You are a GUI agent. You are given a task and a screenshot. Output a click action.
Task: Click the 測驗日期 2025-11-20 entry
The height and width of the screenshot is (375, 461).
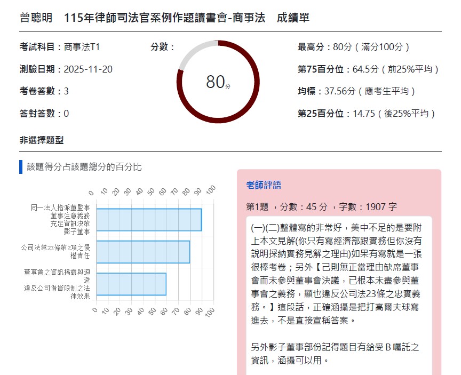66,69
